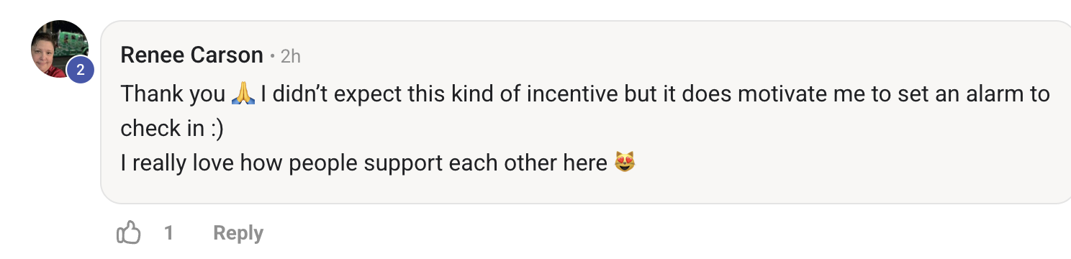Reply to Renee Carson's comment
Screen dimensions: 1071x259
(x=238, y=233)
